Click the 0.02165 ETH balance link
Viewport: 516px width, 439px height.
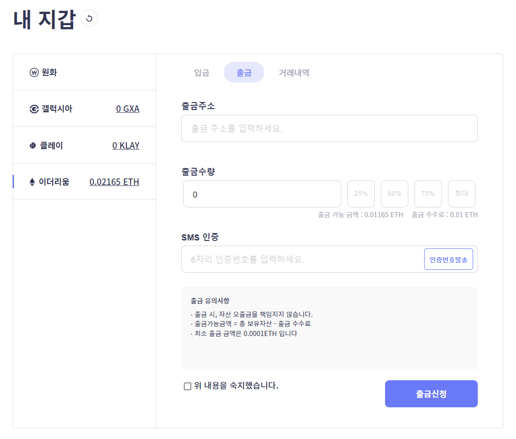click(114, 182)
